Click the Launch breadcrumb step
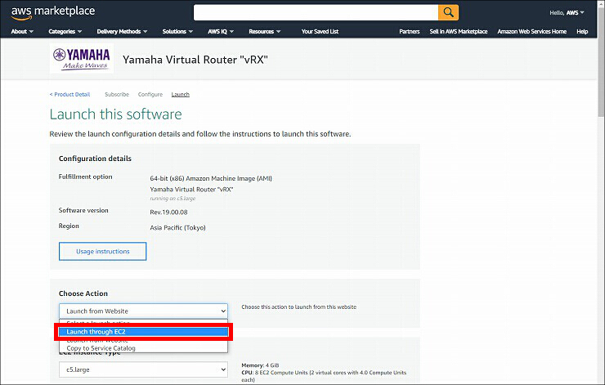This screenshot has width=605, height=385. pyautogui.click(x=180, y=94)
